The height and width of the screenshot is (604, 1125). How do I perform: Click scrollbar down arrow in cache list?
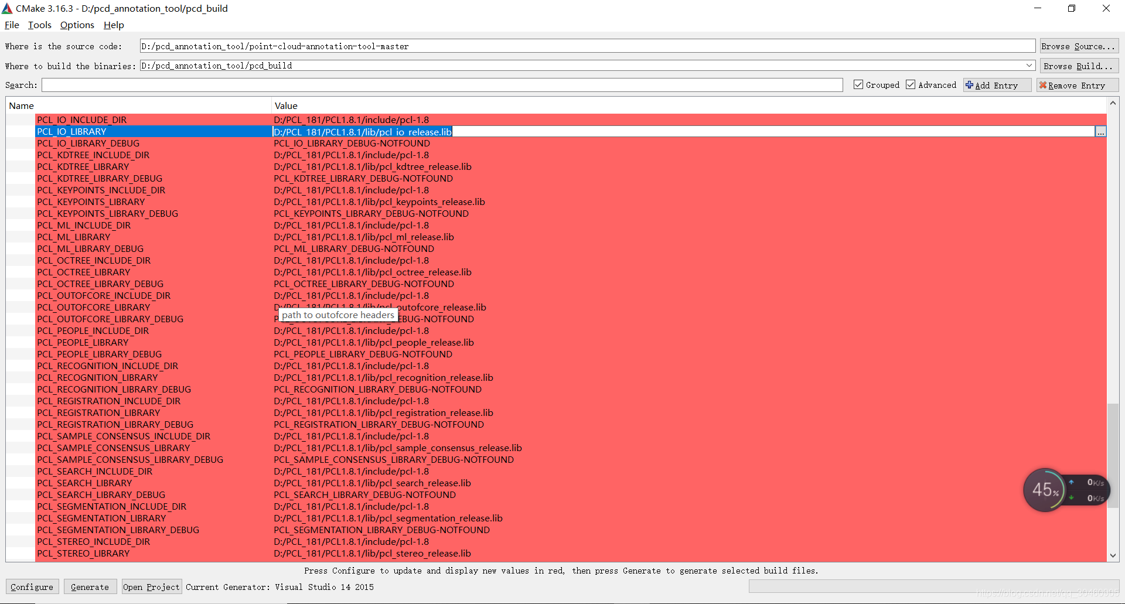(x=1113, y=556)
